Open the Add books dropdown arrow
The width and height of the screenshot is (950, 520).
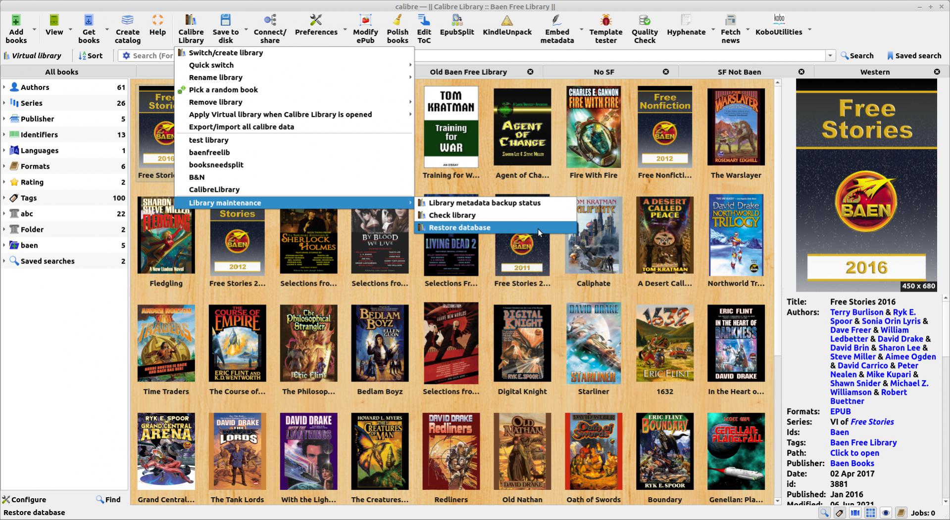pyautogui.click(x=34, y=30)
